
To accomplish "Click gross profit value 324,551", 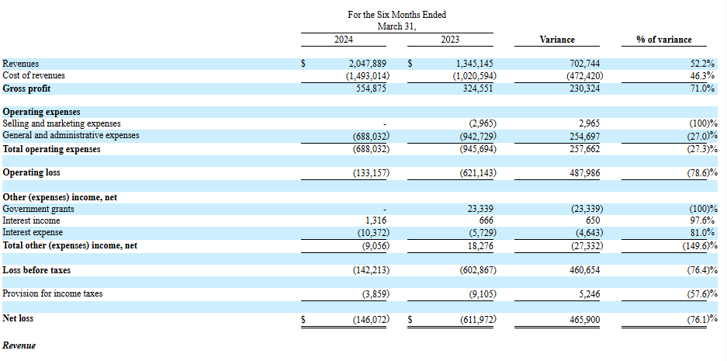I will [478, 89].
